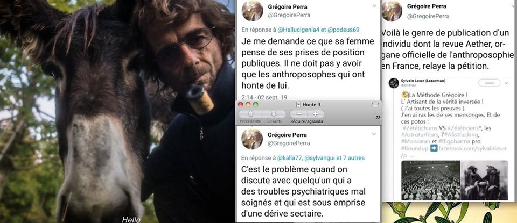Follow the #Astroturfeurs hashtag link

418,135
